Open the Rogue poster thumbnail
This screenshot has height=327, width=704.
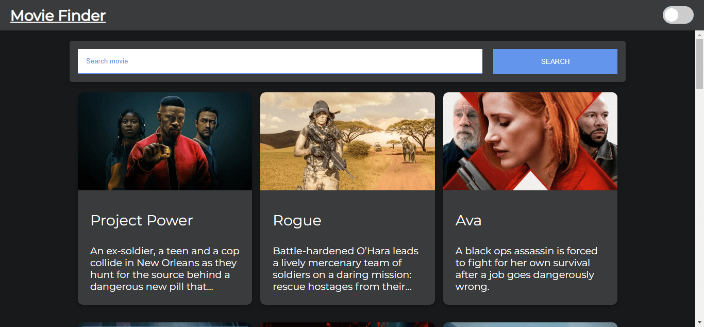pyautogui.click(x=347, y=141)
